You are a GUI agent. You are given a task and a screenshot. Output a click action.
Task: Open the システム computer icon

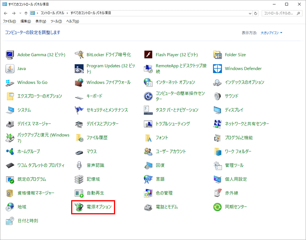[x=10, y=110]
